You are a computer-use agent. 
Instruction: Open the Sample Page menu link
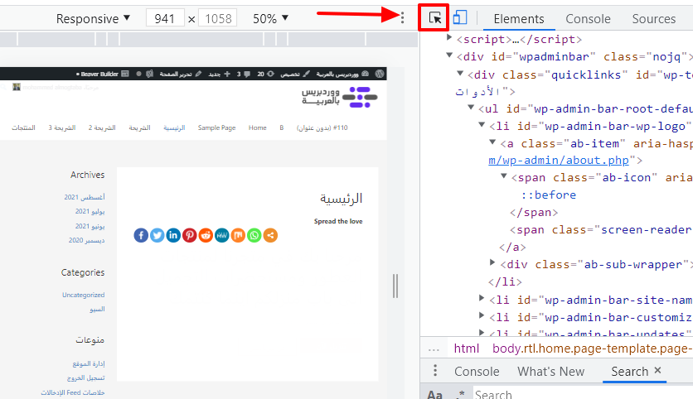click(x=216, y=127)
